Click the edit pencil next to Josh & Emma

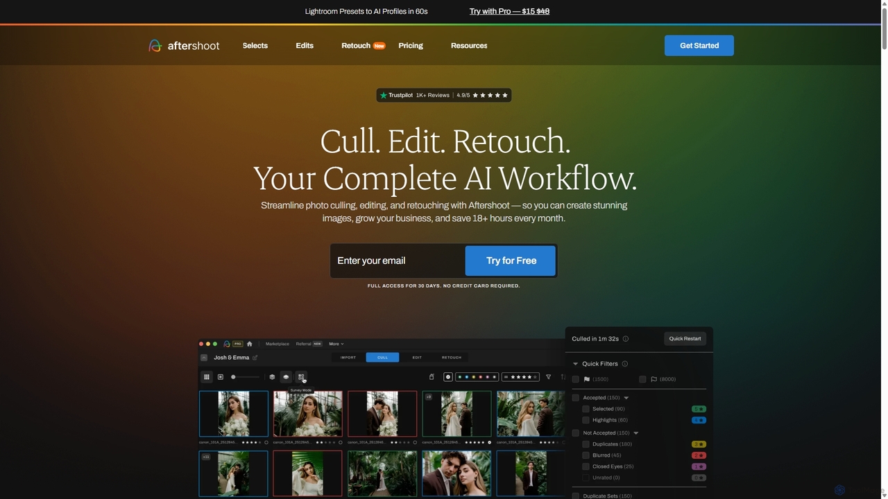[255, 358]
